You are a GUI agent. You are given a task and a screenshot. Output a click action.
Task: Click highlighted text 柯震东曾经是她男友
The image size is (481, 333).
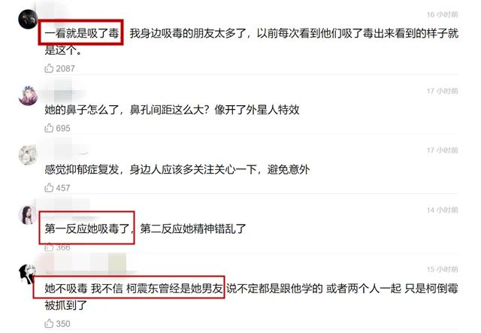coord(174,289)
